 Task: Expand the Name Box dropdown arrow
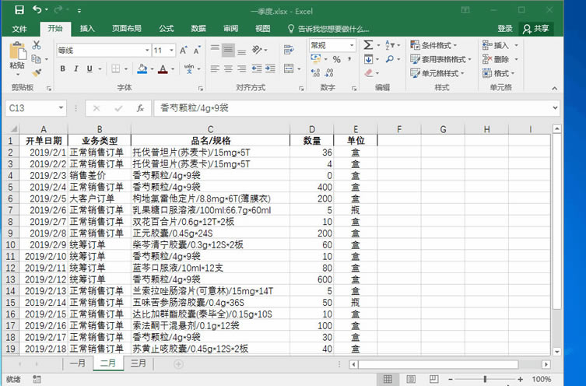point(61,108)
